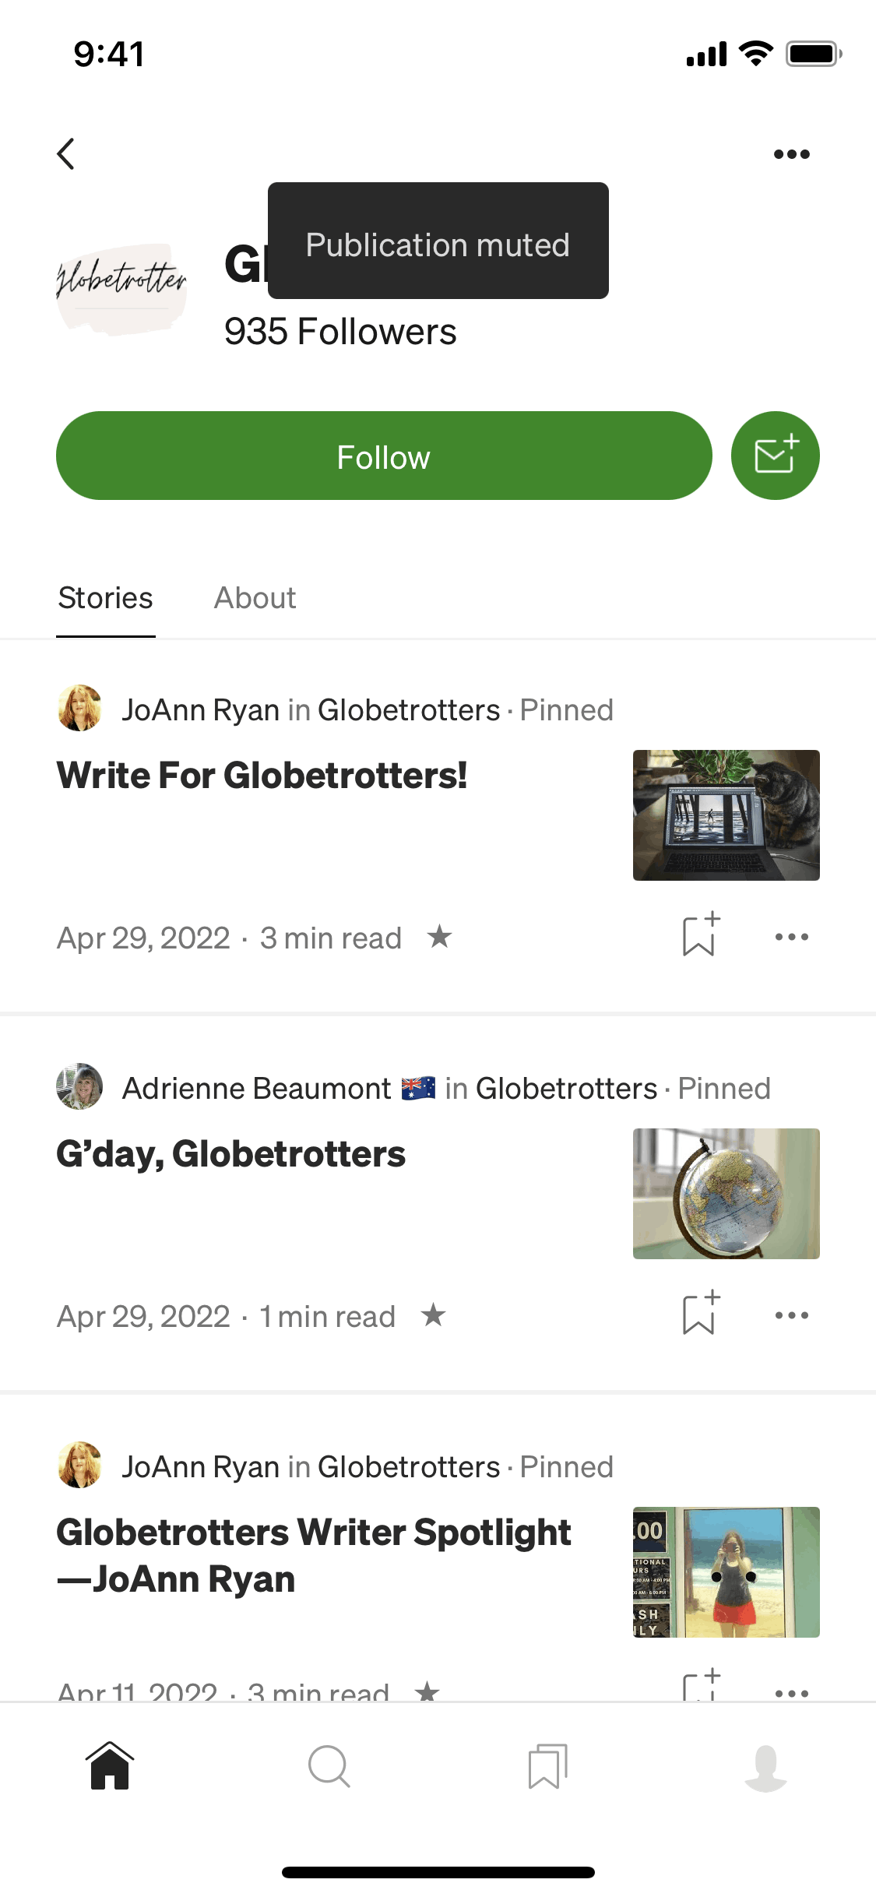Open the reading list bookmarks icon
The height and width of the screenshot is (1897, 876).
(x=547, y=1766)
